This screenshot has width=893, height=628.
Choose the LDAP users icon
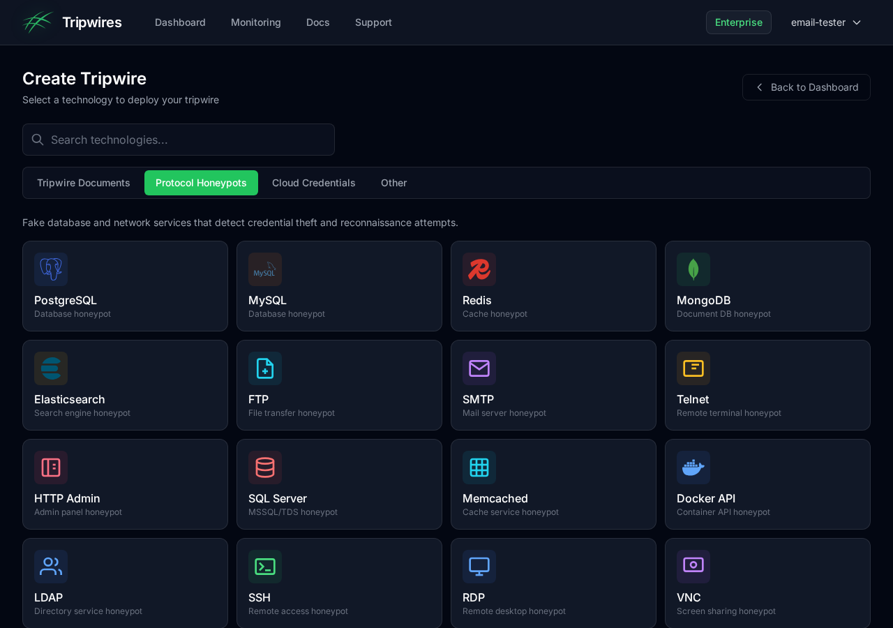51,567
